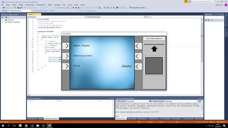The width and height of the screenshot is (228, 128).
Task: Switch to the Lokalne tab
Action: (x=41, y=118)
